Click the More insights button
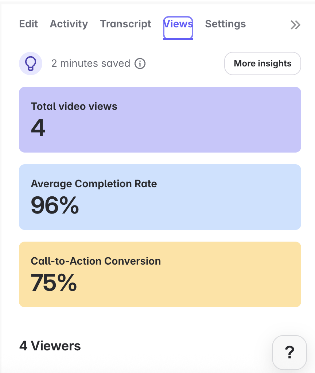 262,63
